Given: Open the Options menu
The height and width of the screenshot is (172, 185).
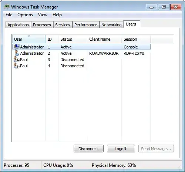Looking at the screenshot, I should 25,15.
